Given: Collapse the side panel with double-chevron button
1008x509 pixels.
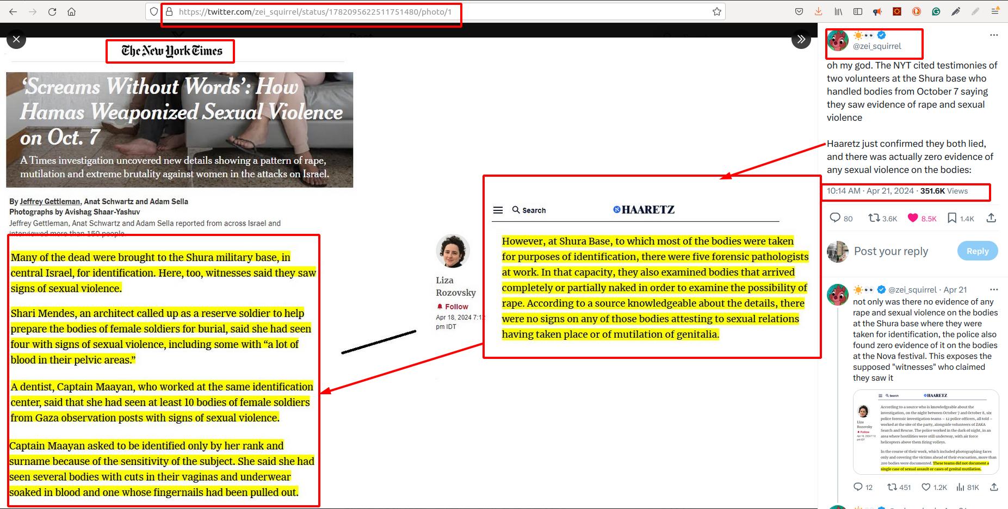Looking at the screenshot, I should (x=801, y=39).
